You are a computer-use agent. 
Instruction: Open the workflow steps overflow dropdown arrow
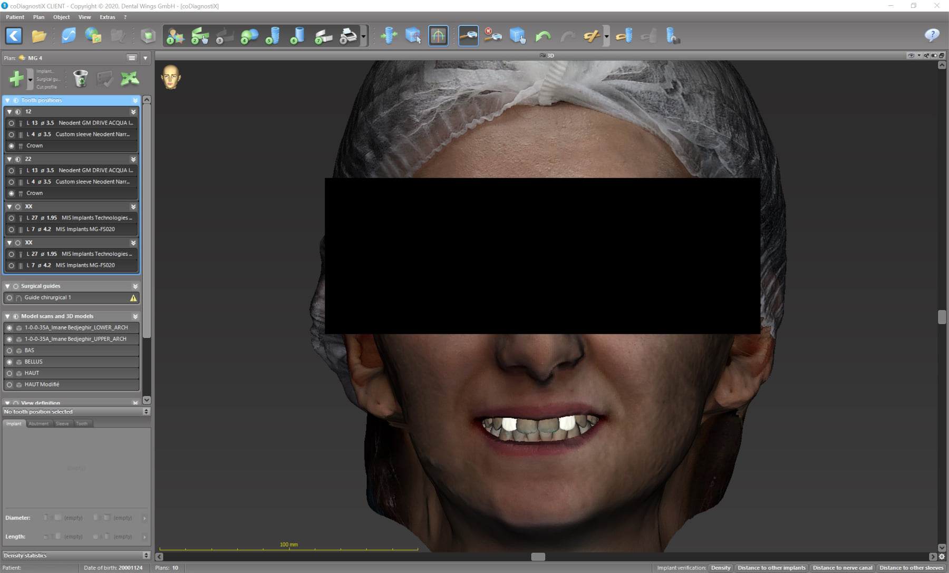pos(364,36)
